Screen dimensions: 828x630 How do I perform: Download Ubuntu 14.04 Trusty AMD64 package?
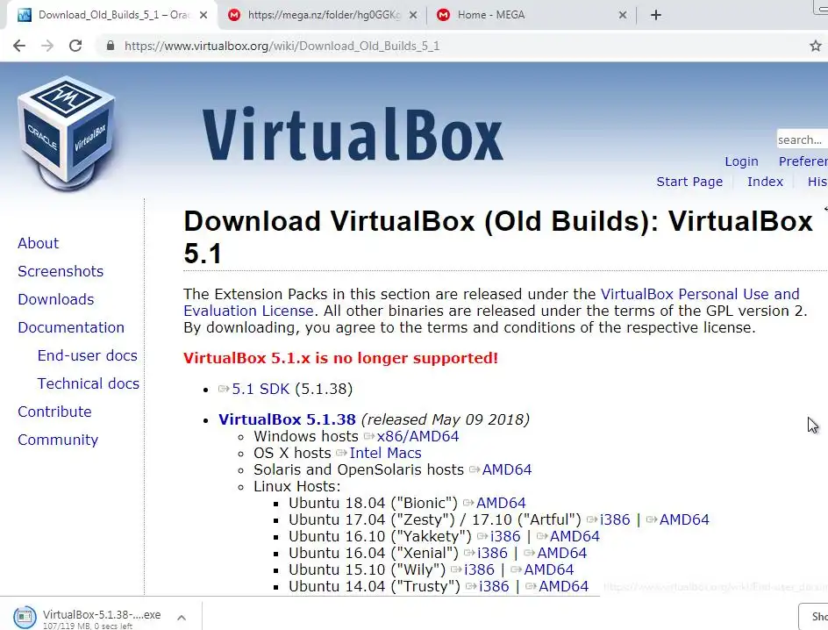563,586
